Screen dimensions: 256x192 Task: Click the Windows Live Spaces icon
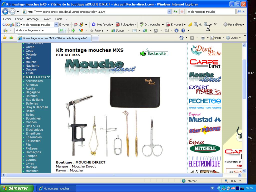113,30
